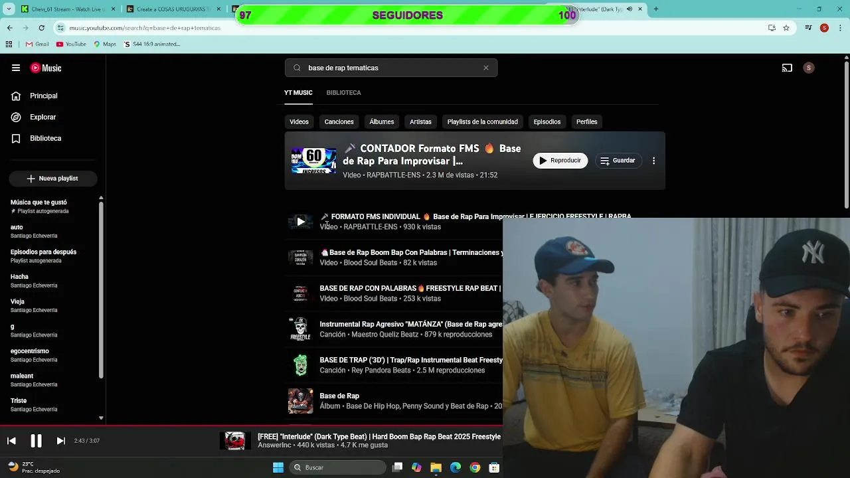The image size is (850, 478).
Task: Filter by Playlists de la comunidad
Action: (482, 121)
